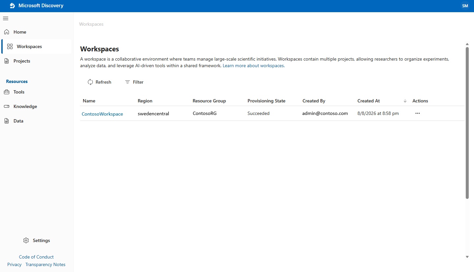Click the scrollbar up arrow
This screenshot has height=272, width=474.
[x=467, y=44]
